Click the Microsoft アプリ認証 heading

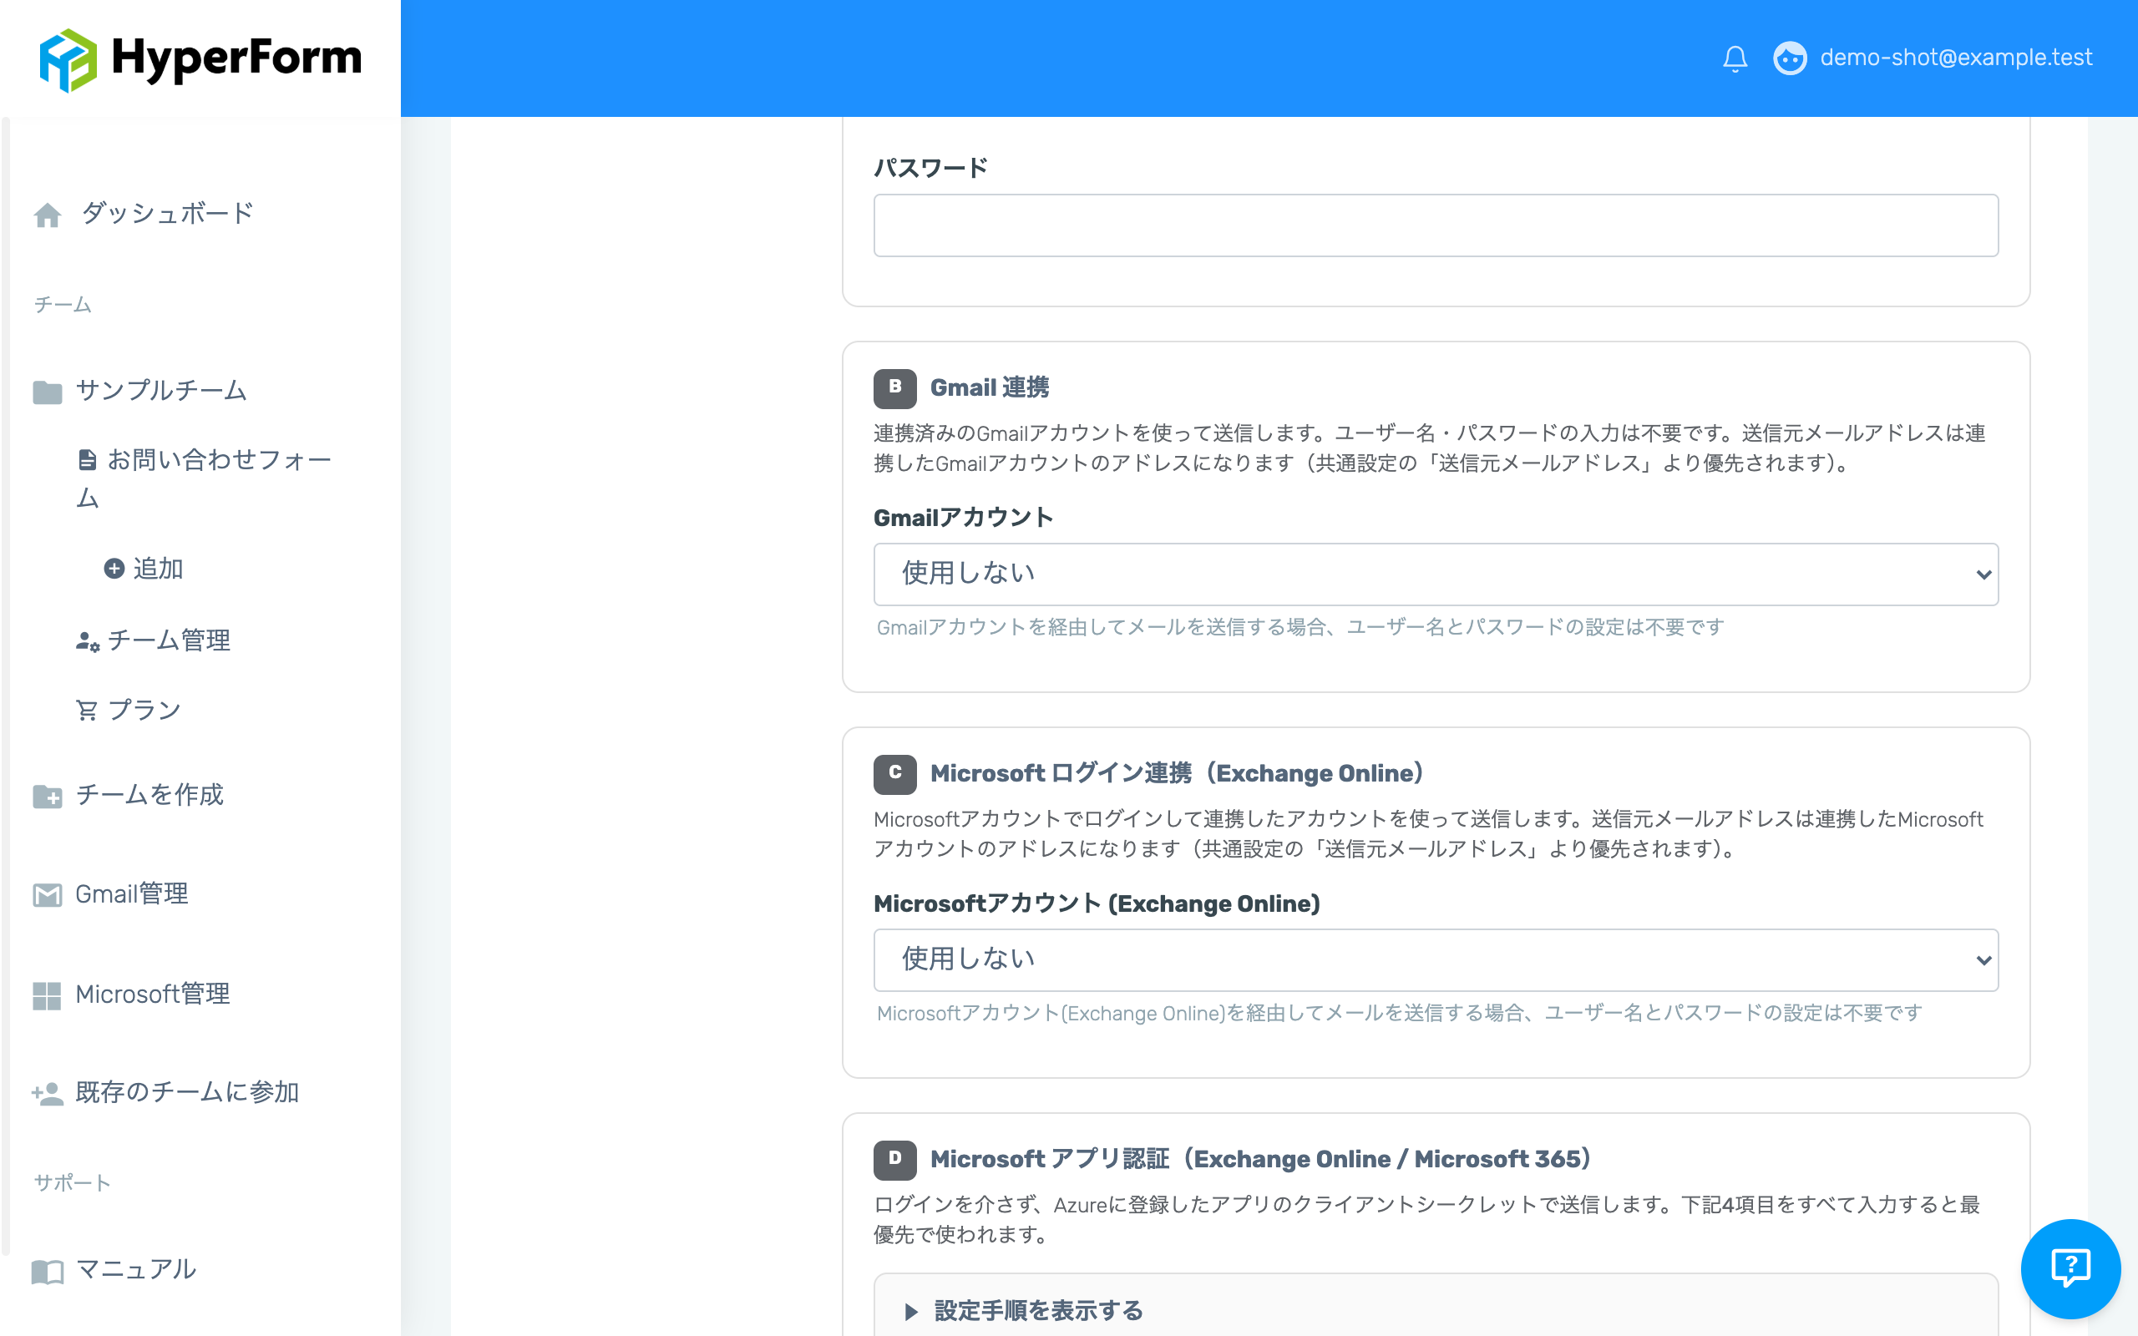click(x=1261, y=1159)
